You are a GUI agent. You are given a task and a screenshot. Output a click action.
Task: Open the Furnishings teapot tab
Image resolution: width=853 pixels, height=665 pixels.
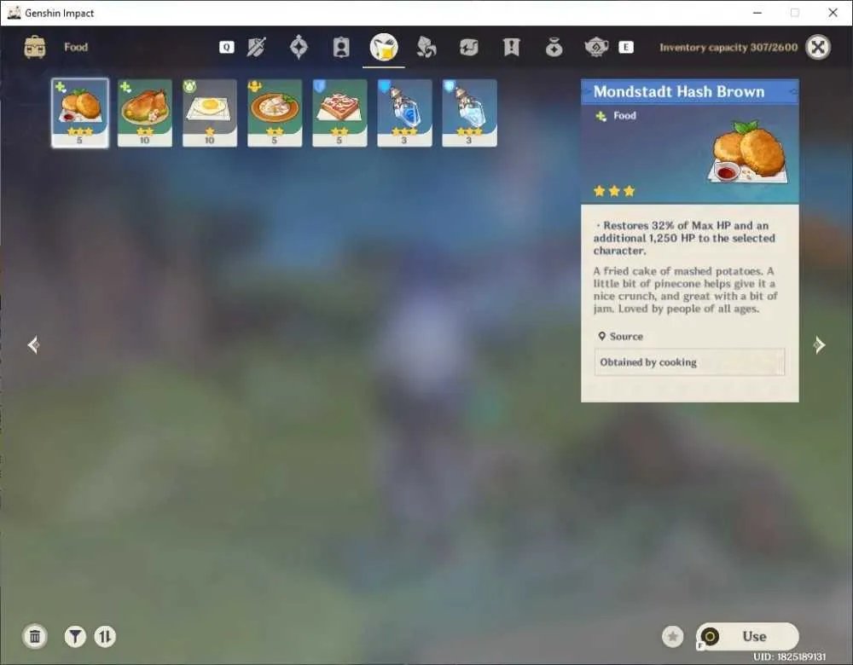pos(596,47)
